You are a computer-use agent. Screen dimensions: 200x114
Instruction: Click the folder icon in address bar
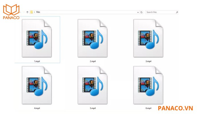(31, 12)
